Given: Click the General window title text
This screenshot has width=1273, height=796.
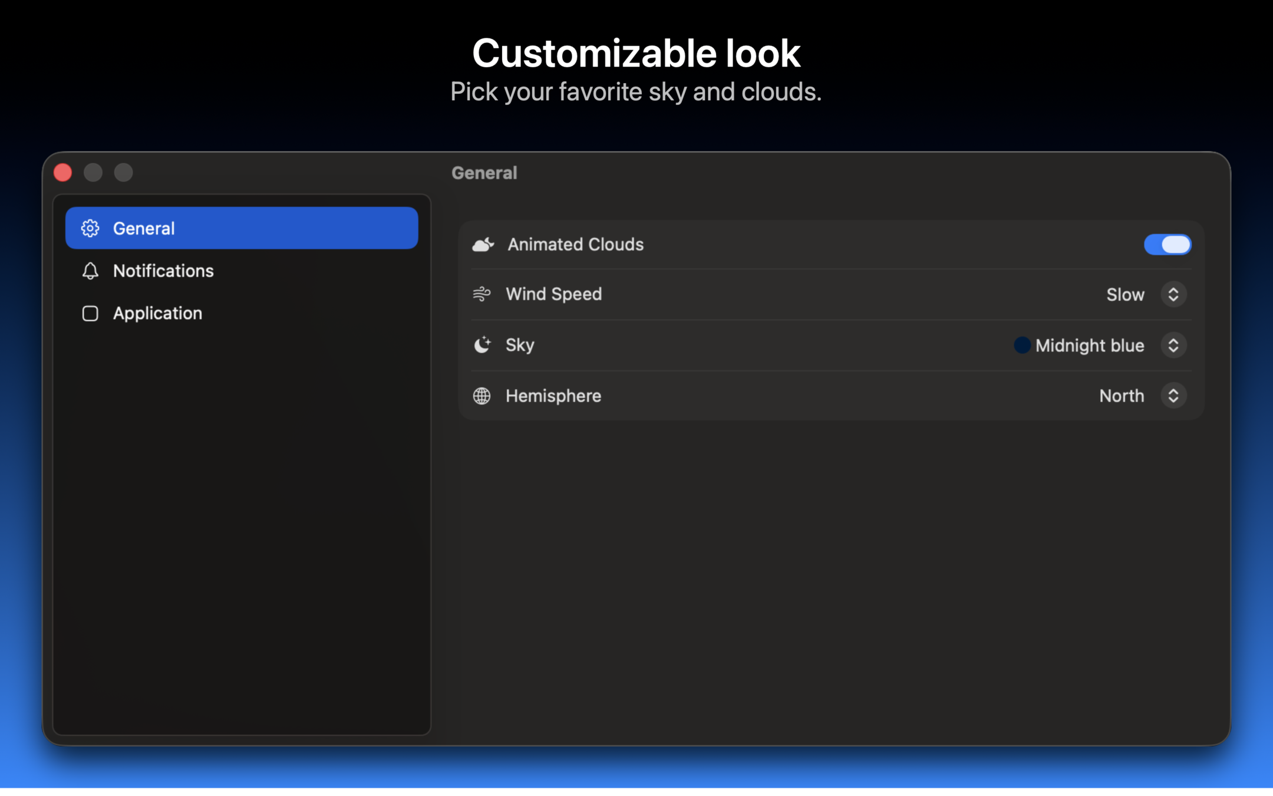Looking at the screenshot, I should (x=484, y=173).
